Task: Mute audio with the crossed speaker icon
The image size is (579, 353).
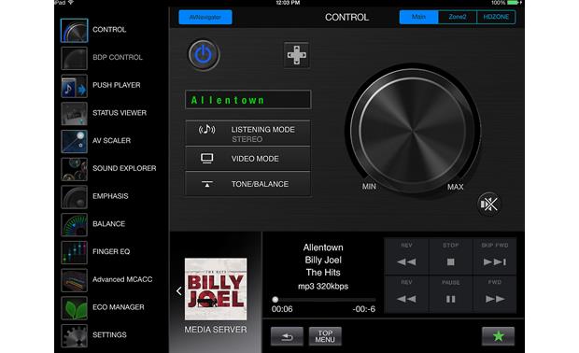Action: [x=489, y=204]
